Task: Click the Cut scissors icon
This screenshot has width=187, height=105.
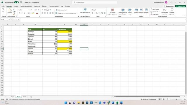Action: coord(14,9)
